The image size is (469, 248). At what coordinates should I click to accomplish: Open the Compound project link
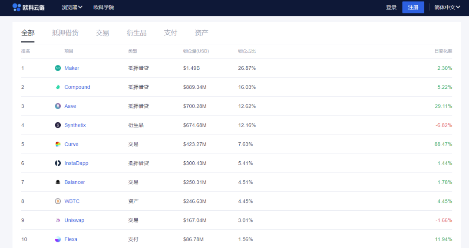(x=77, y=87)
